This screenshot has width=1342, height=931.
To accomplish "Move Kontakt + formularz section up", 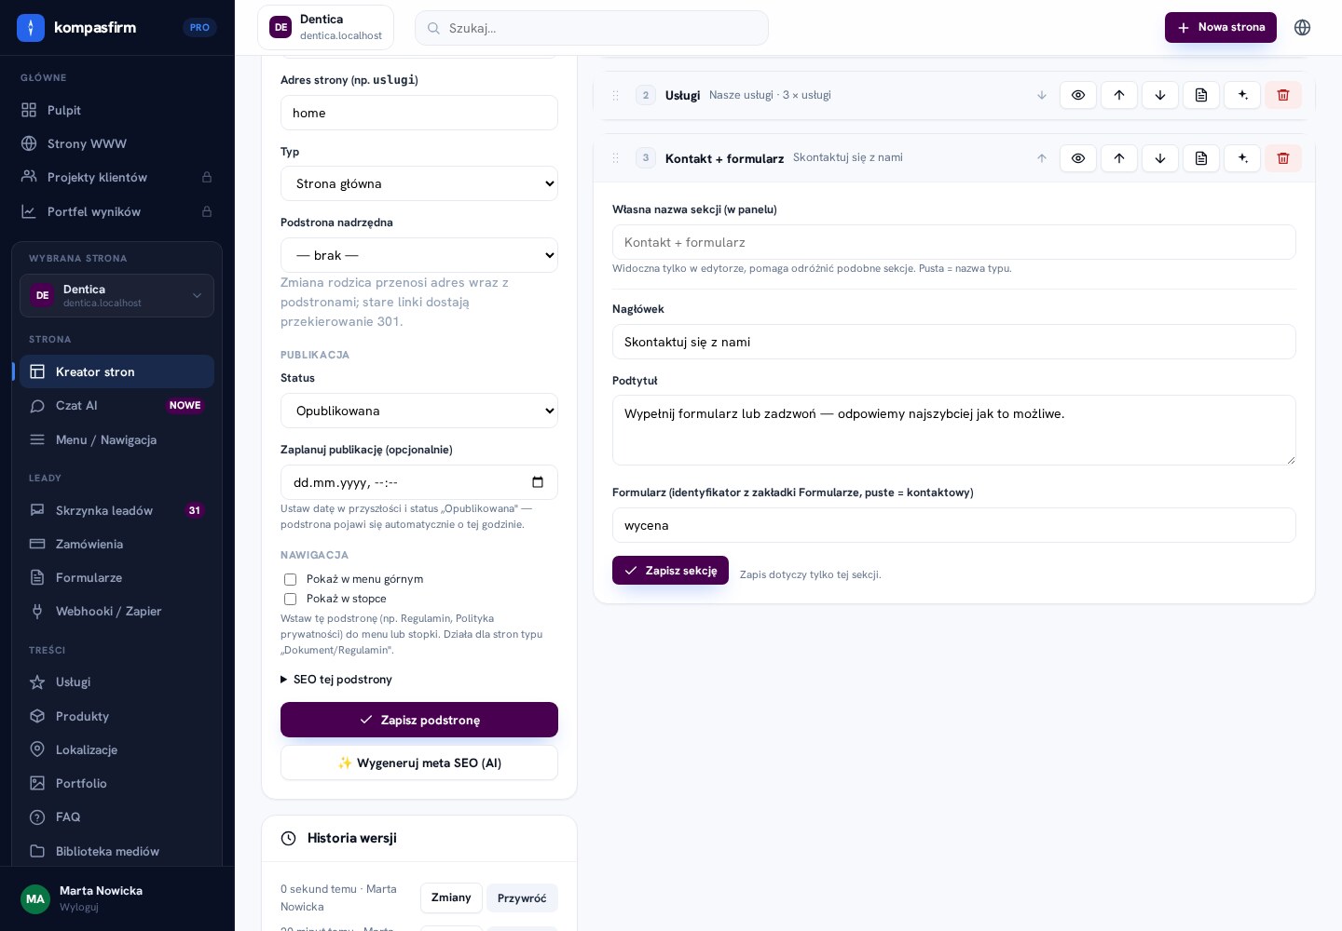I will coord(1118,158).
